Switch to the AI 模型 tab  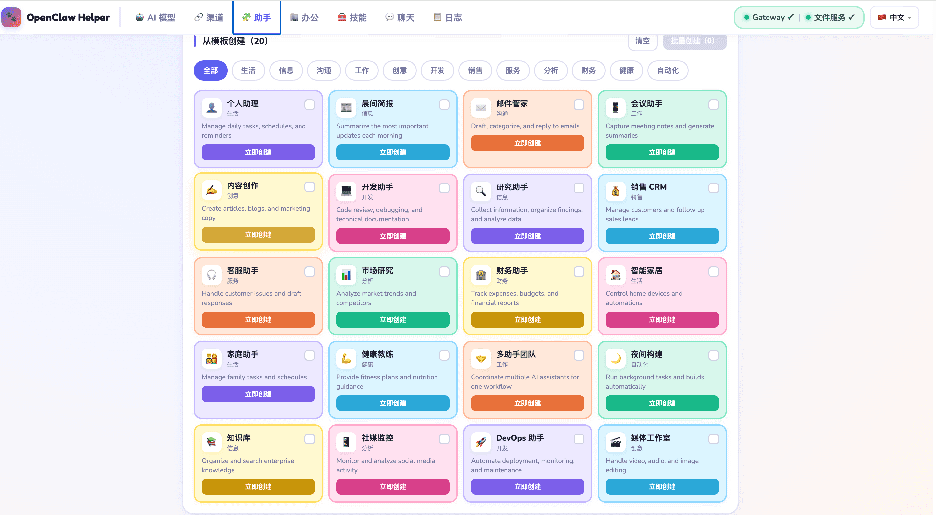coord(155,17)
